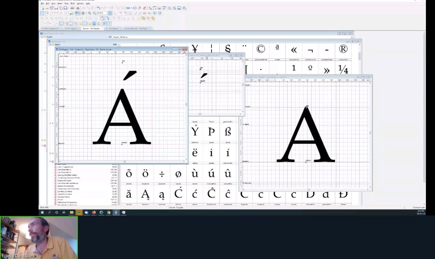Open Firefox from the taskbar
Image resolution: width=435 pixels, height=259 pixels.
[x=94, y=212]
